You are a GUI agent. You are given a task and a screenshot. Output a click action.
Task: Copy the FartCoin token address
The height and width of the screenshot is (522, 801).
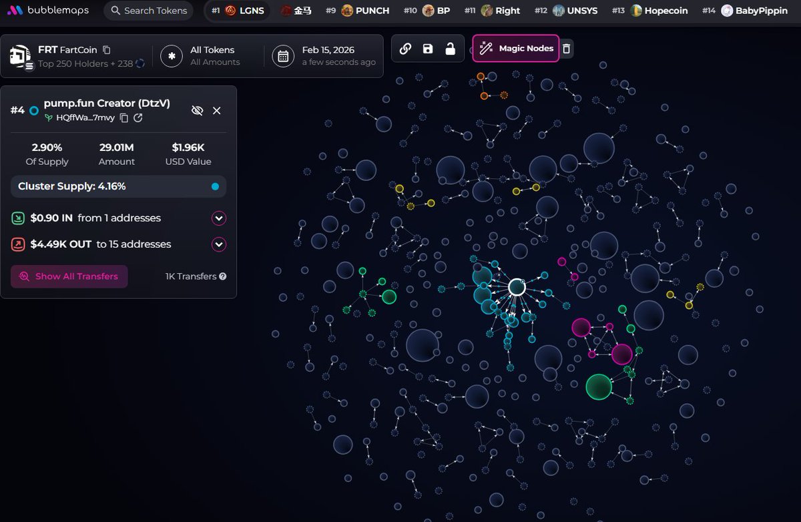tap(107, 50)
